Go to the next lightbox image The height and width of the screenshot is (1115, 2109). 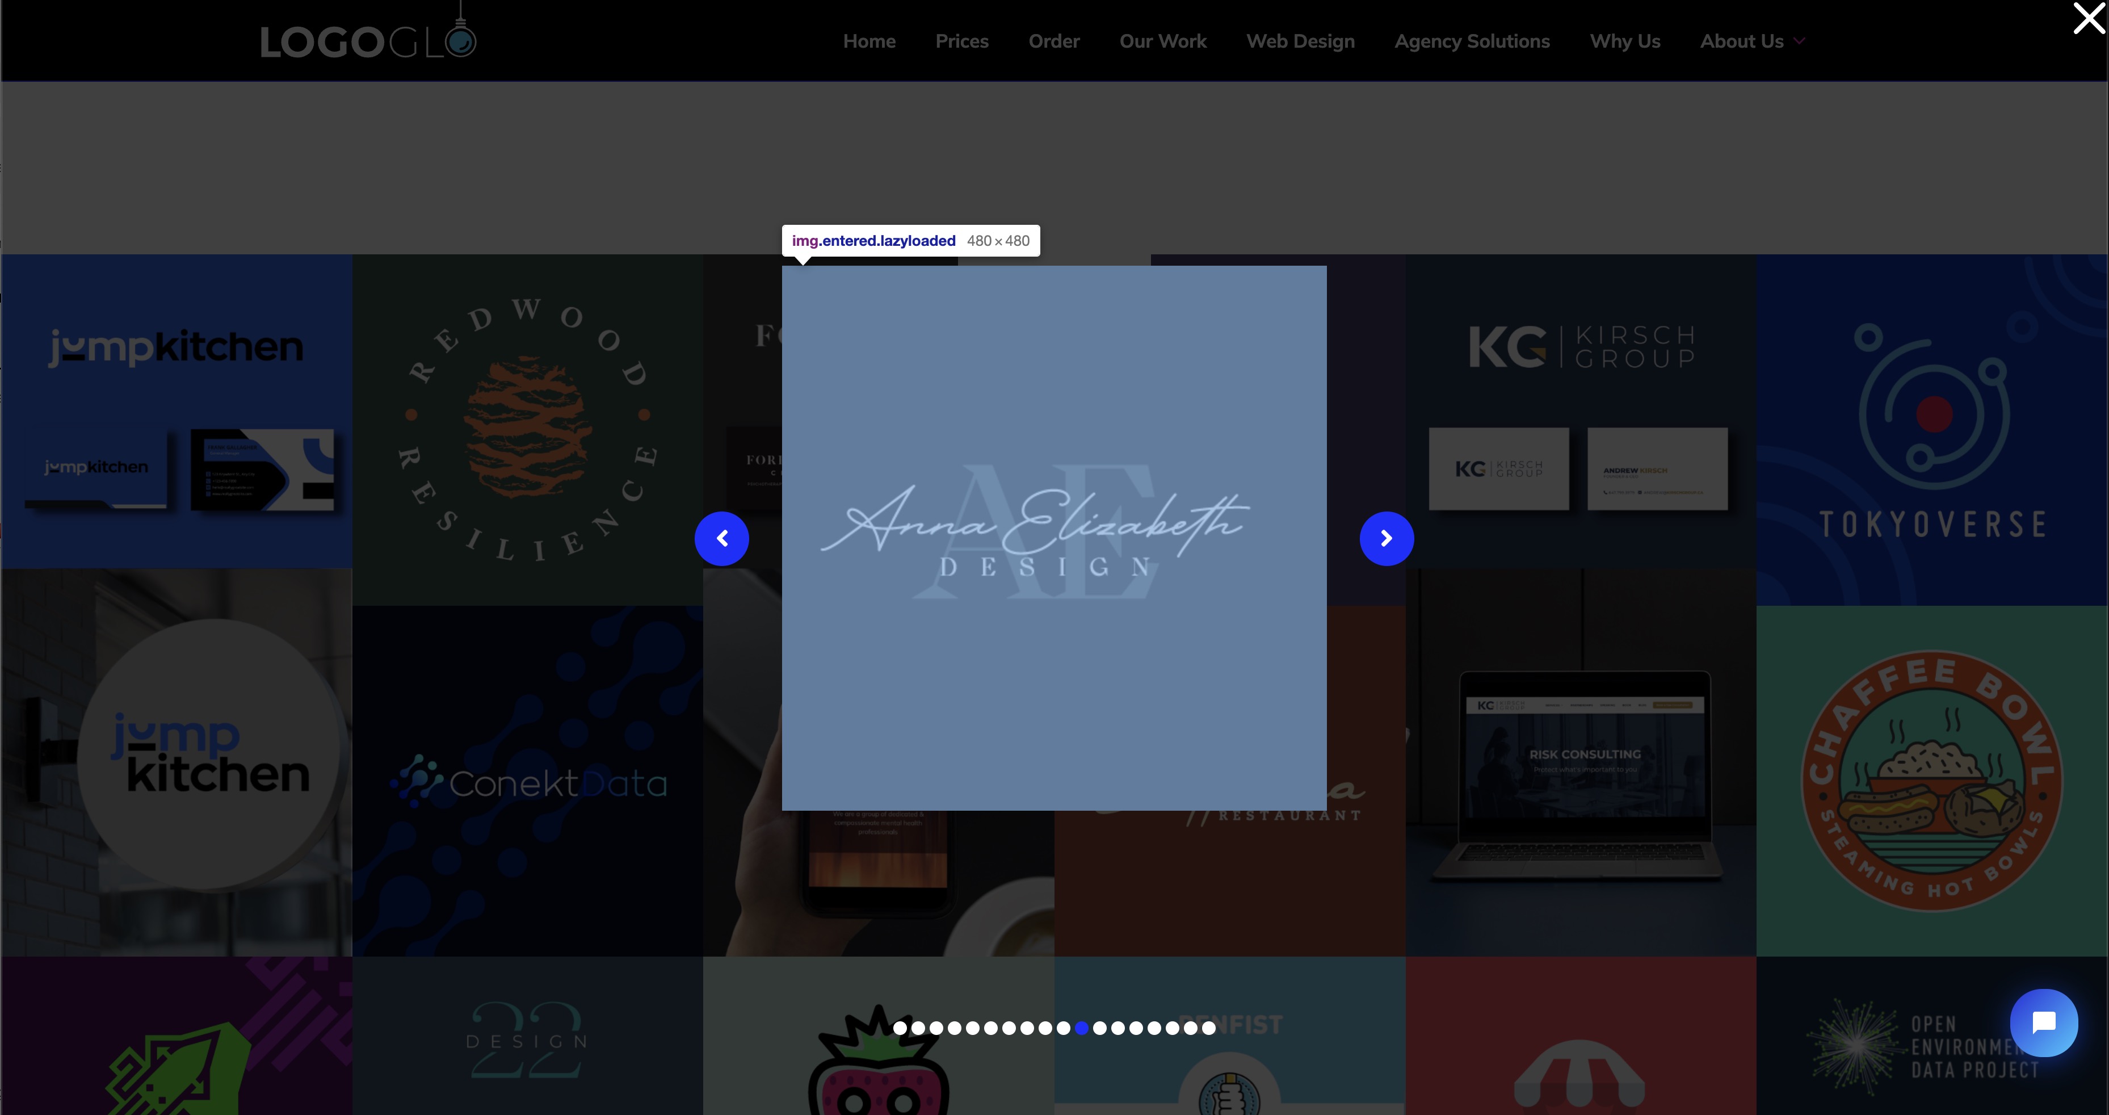(x=1386, y=538)
